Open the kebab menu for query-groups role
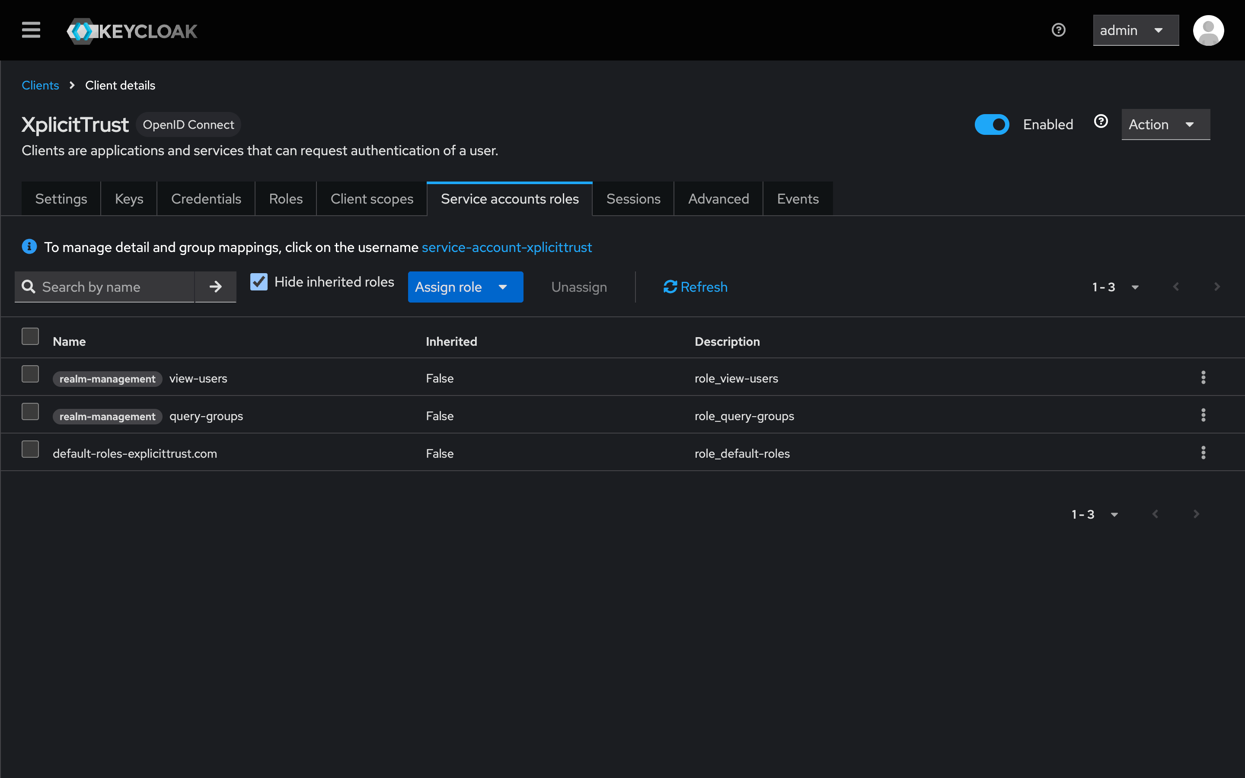 click(1203, 415)
